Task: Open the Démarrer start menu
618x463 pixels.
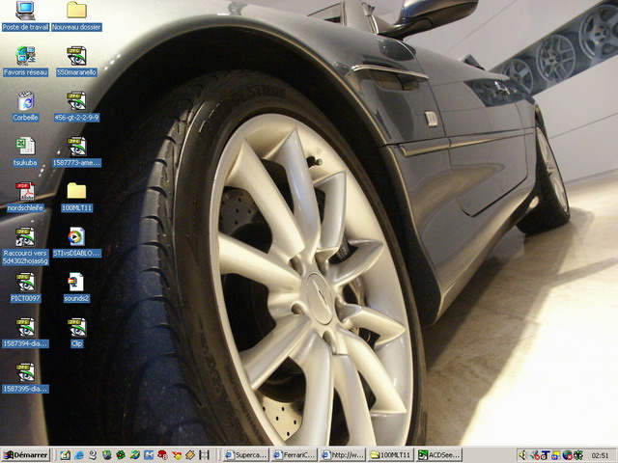Action: [25, 455]
